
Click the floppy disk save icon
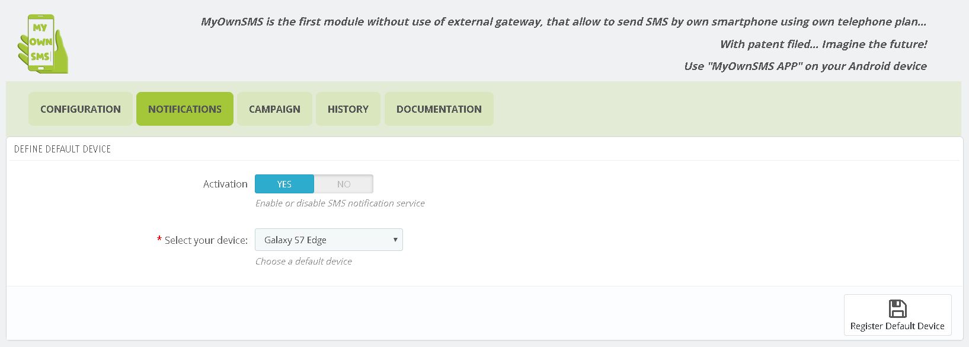click(x=897, y=309)
